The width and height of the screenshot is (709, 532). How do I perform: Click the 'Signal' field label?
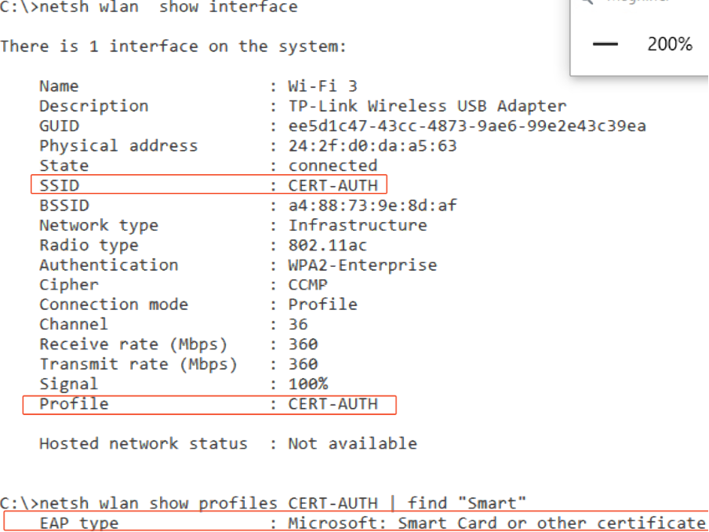click(69, 384)
